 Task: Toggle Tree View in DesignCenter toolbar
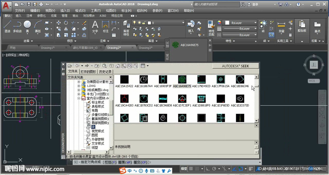[124, 66]
